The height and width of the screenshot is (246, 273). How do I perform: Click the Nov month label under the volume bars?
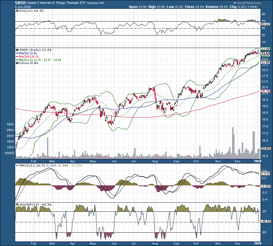218,161
